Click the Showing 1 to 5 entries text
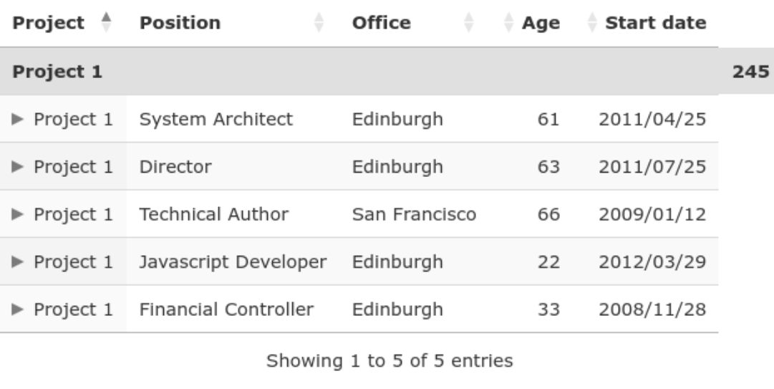This screenshot has width=774, height=389. coord(390,361)
